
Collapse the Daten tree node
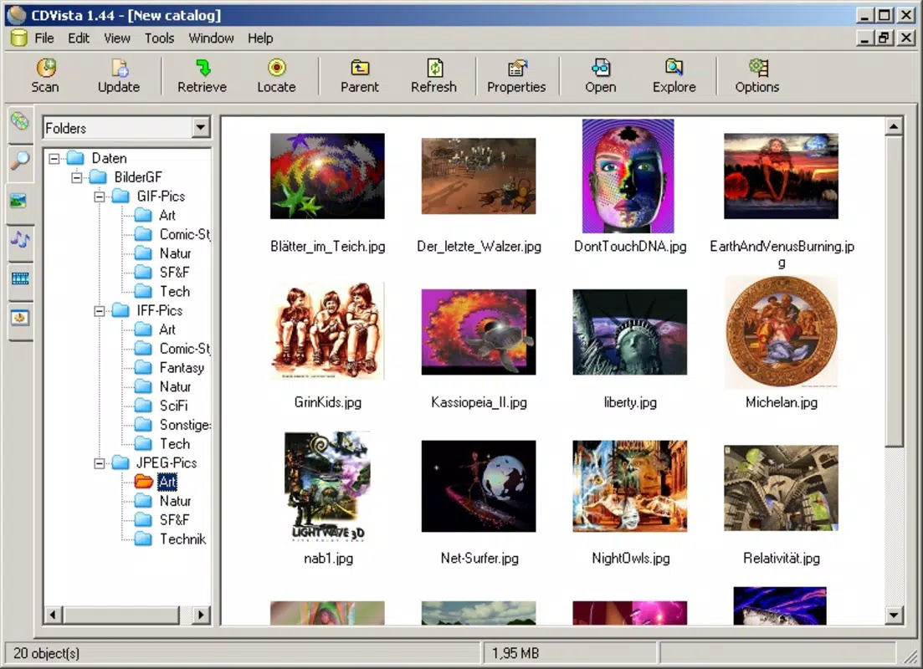54,158
